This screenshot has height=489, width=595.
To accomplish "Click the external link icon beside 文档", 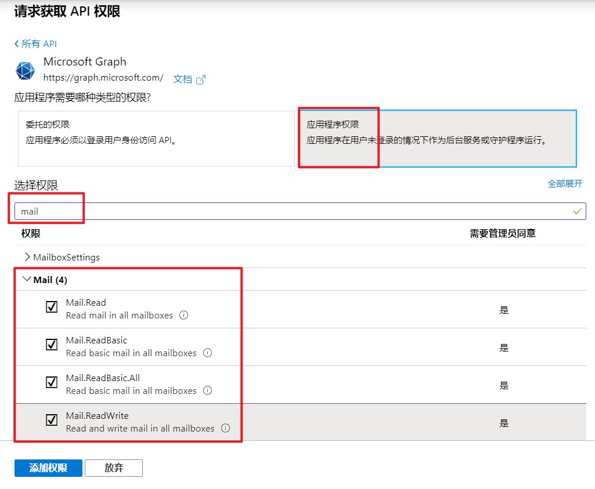I will pos(201,79).
